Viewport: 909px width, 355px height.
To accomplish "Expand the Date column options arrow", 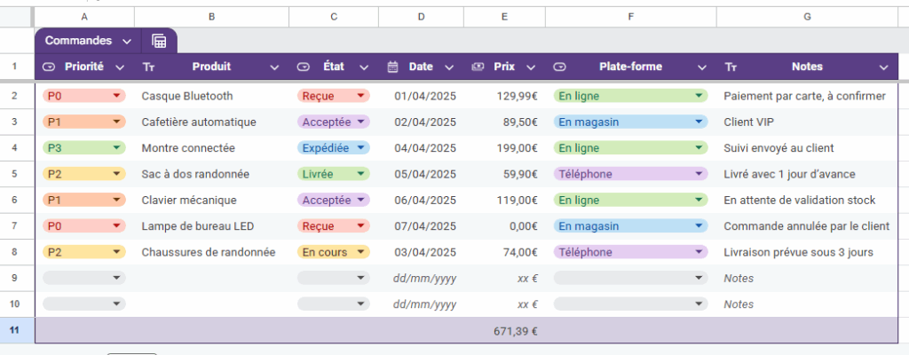I will [448, 67].
